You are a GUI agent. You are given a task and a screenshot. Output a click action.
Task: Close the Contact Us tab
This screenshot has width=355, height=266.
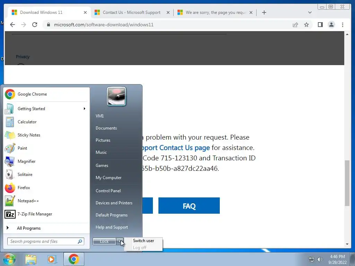pos(168,12)
